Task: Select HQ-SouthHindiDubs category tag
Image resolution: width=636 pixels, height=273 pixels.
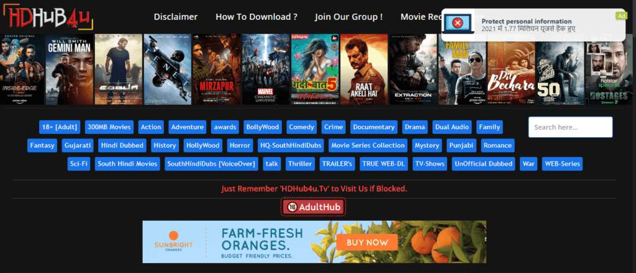Action: (x=291, y=145)
